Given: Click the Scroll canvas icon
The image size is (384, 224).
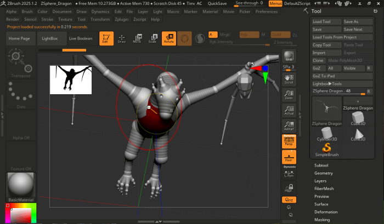Looking at the screenshot, I should pos(289,80).
